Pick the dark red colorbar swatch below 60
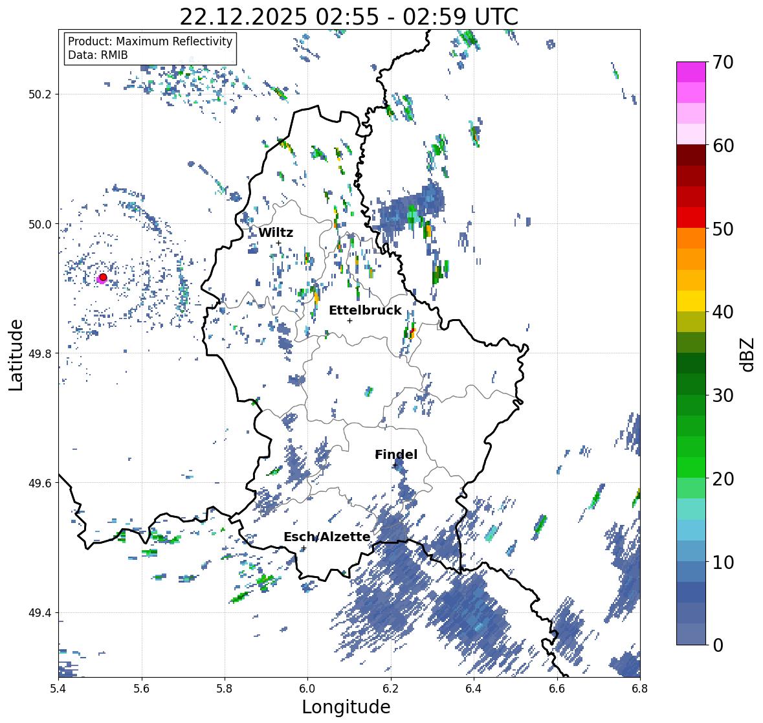 coord(691,155)
